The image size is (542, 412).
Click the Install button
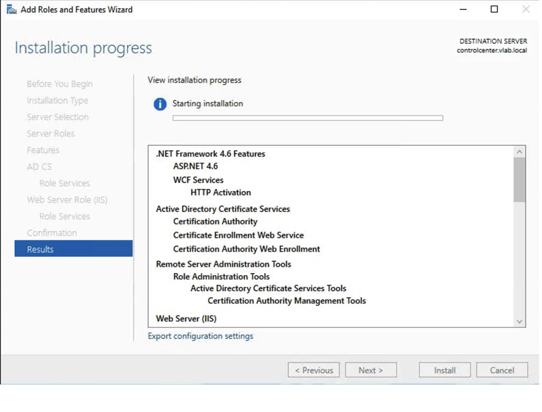[x=445, y=370]
